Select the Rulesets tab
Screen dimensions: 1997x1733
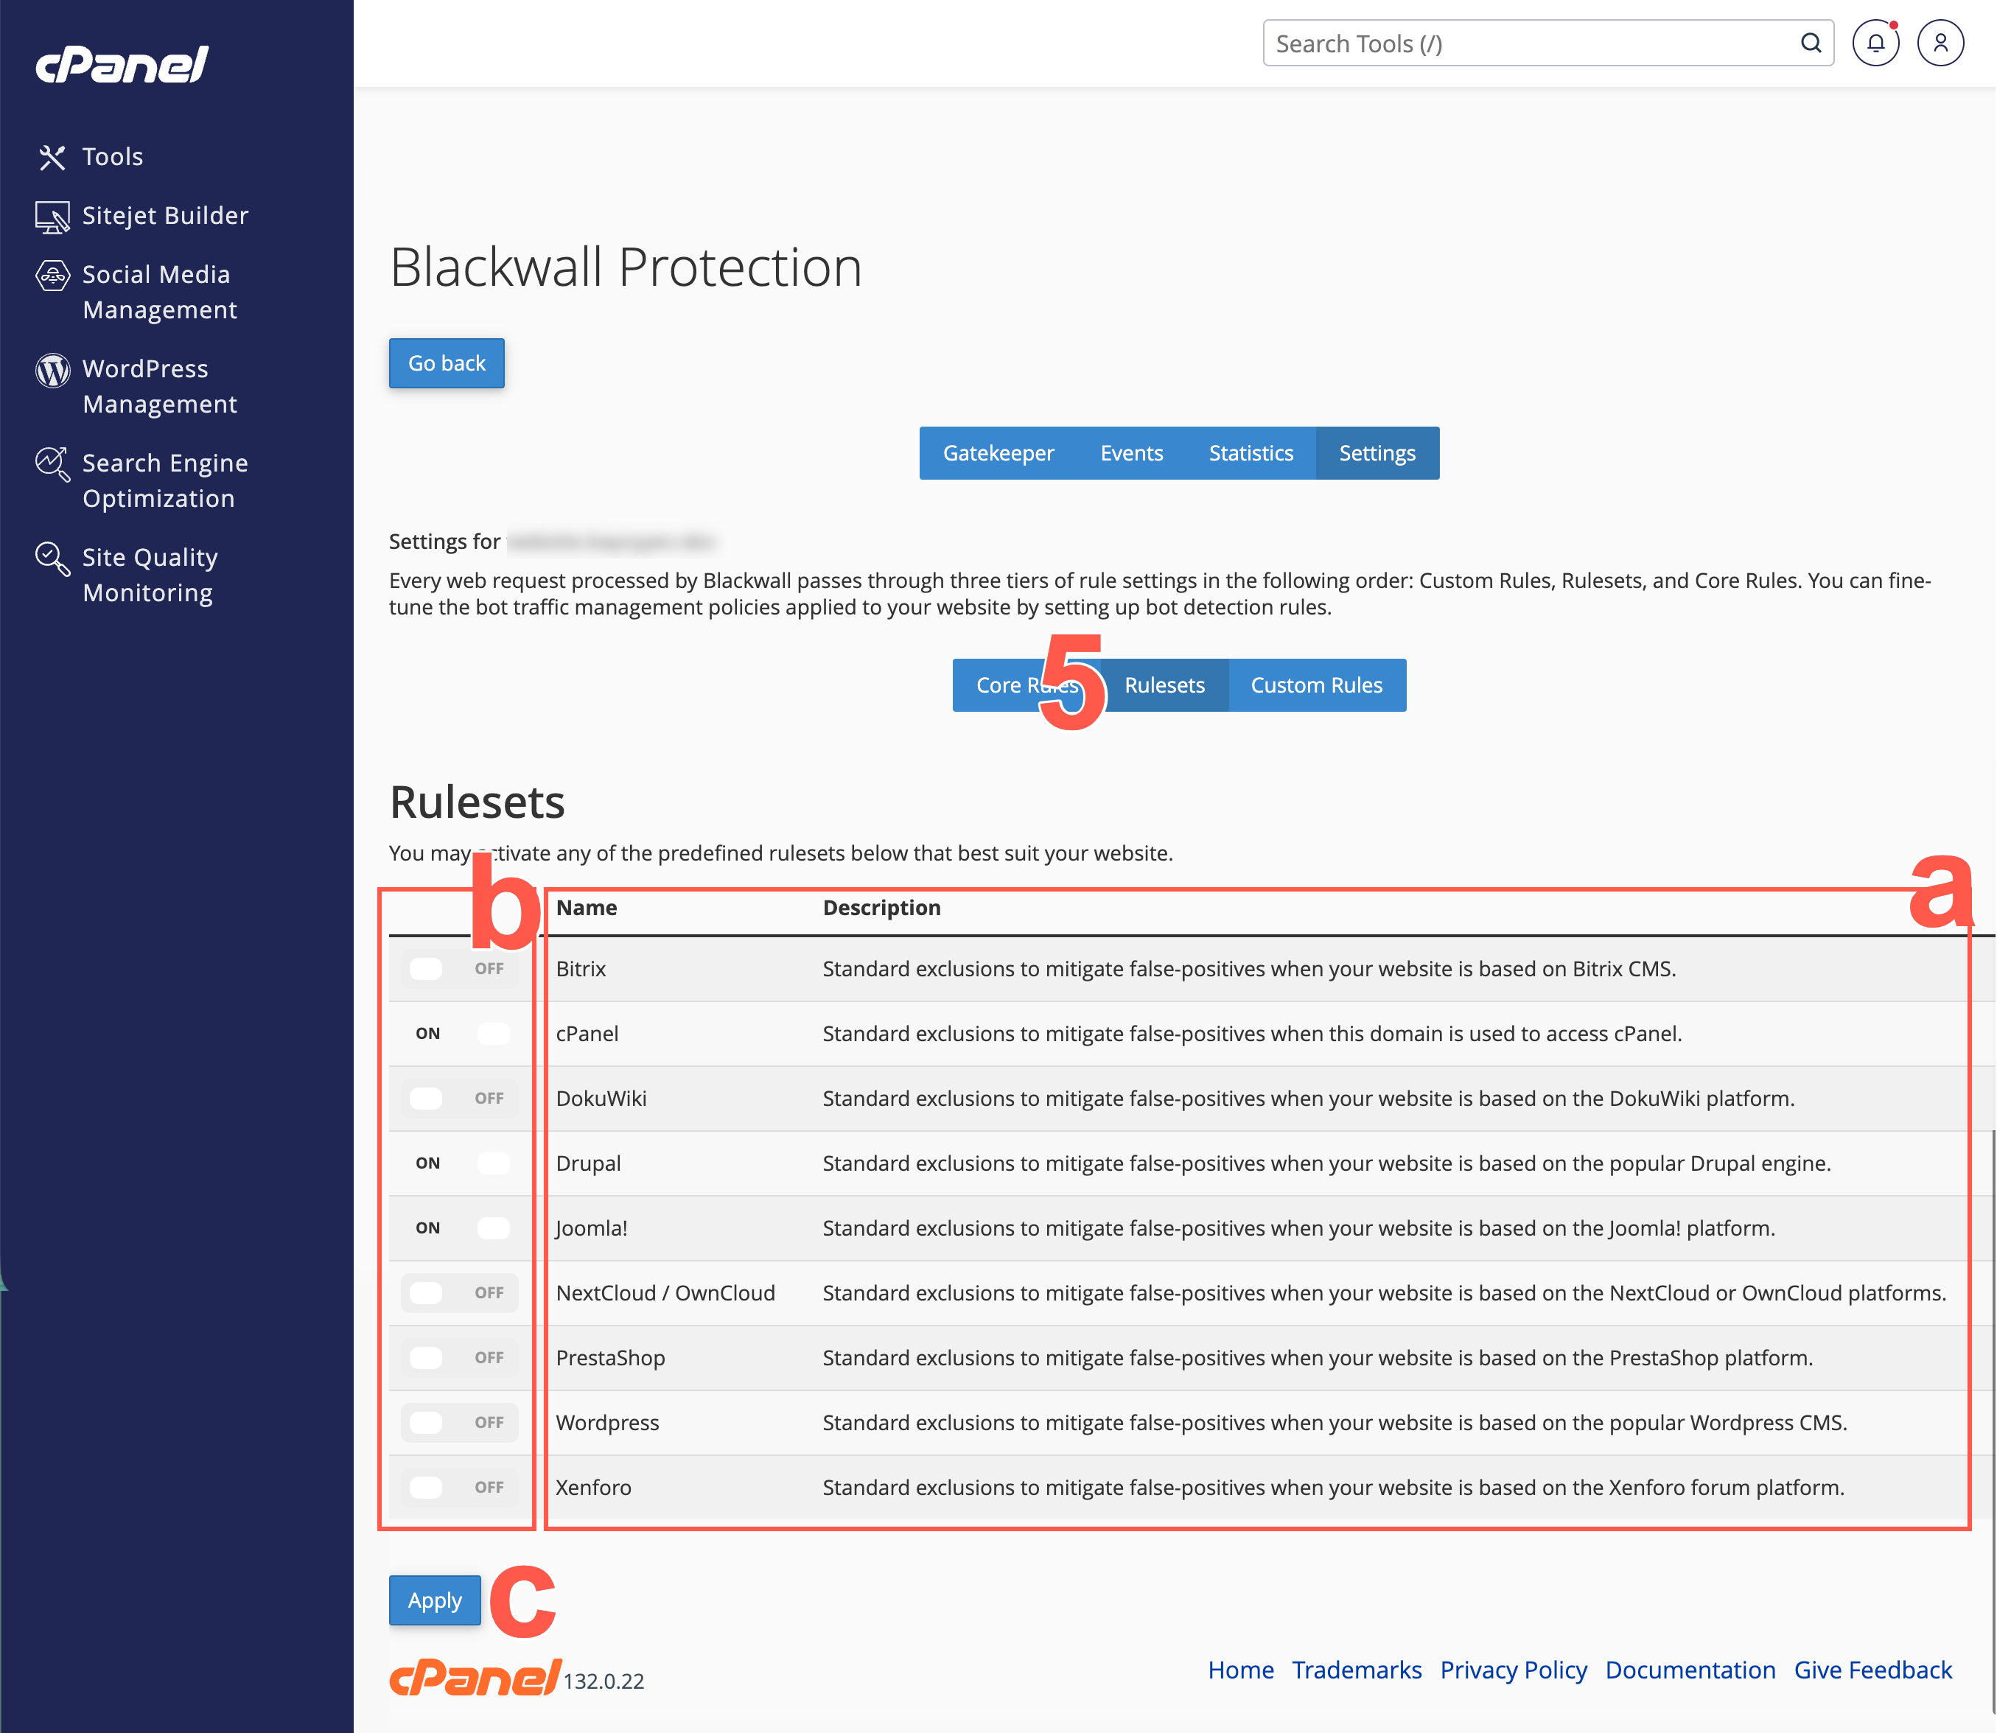click(1164, 686)
